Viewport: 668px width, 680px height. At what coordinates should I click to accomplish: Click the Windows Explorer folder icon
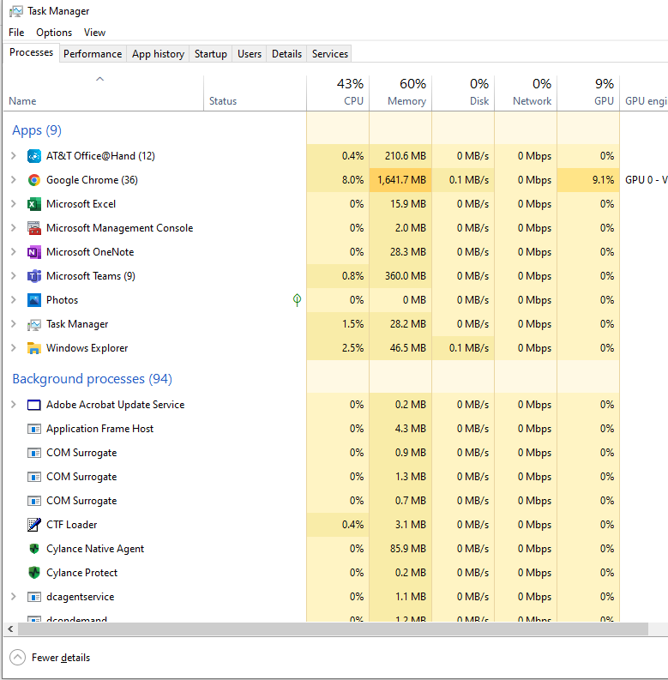[33, 348]
